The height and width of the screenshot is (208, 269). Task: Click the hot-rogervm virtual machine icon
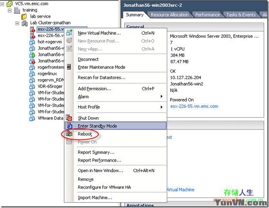[32, 42]
